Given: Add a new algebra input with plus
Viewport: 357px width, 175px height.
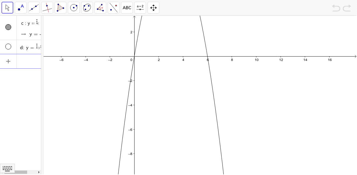Looking at the screenshot, I should pyautogui.click(x=8, y=61).
